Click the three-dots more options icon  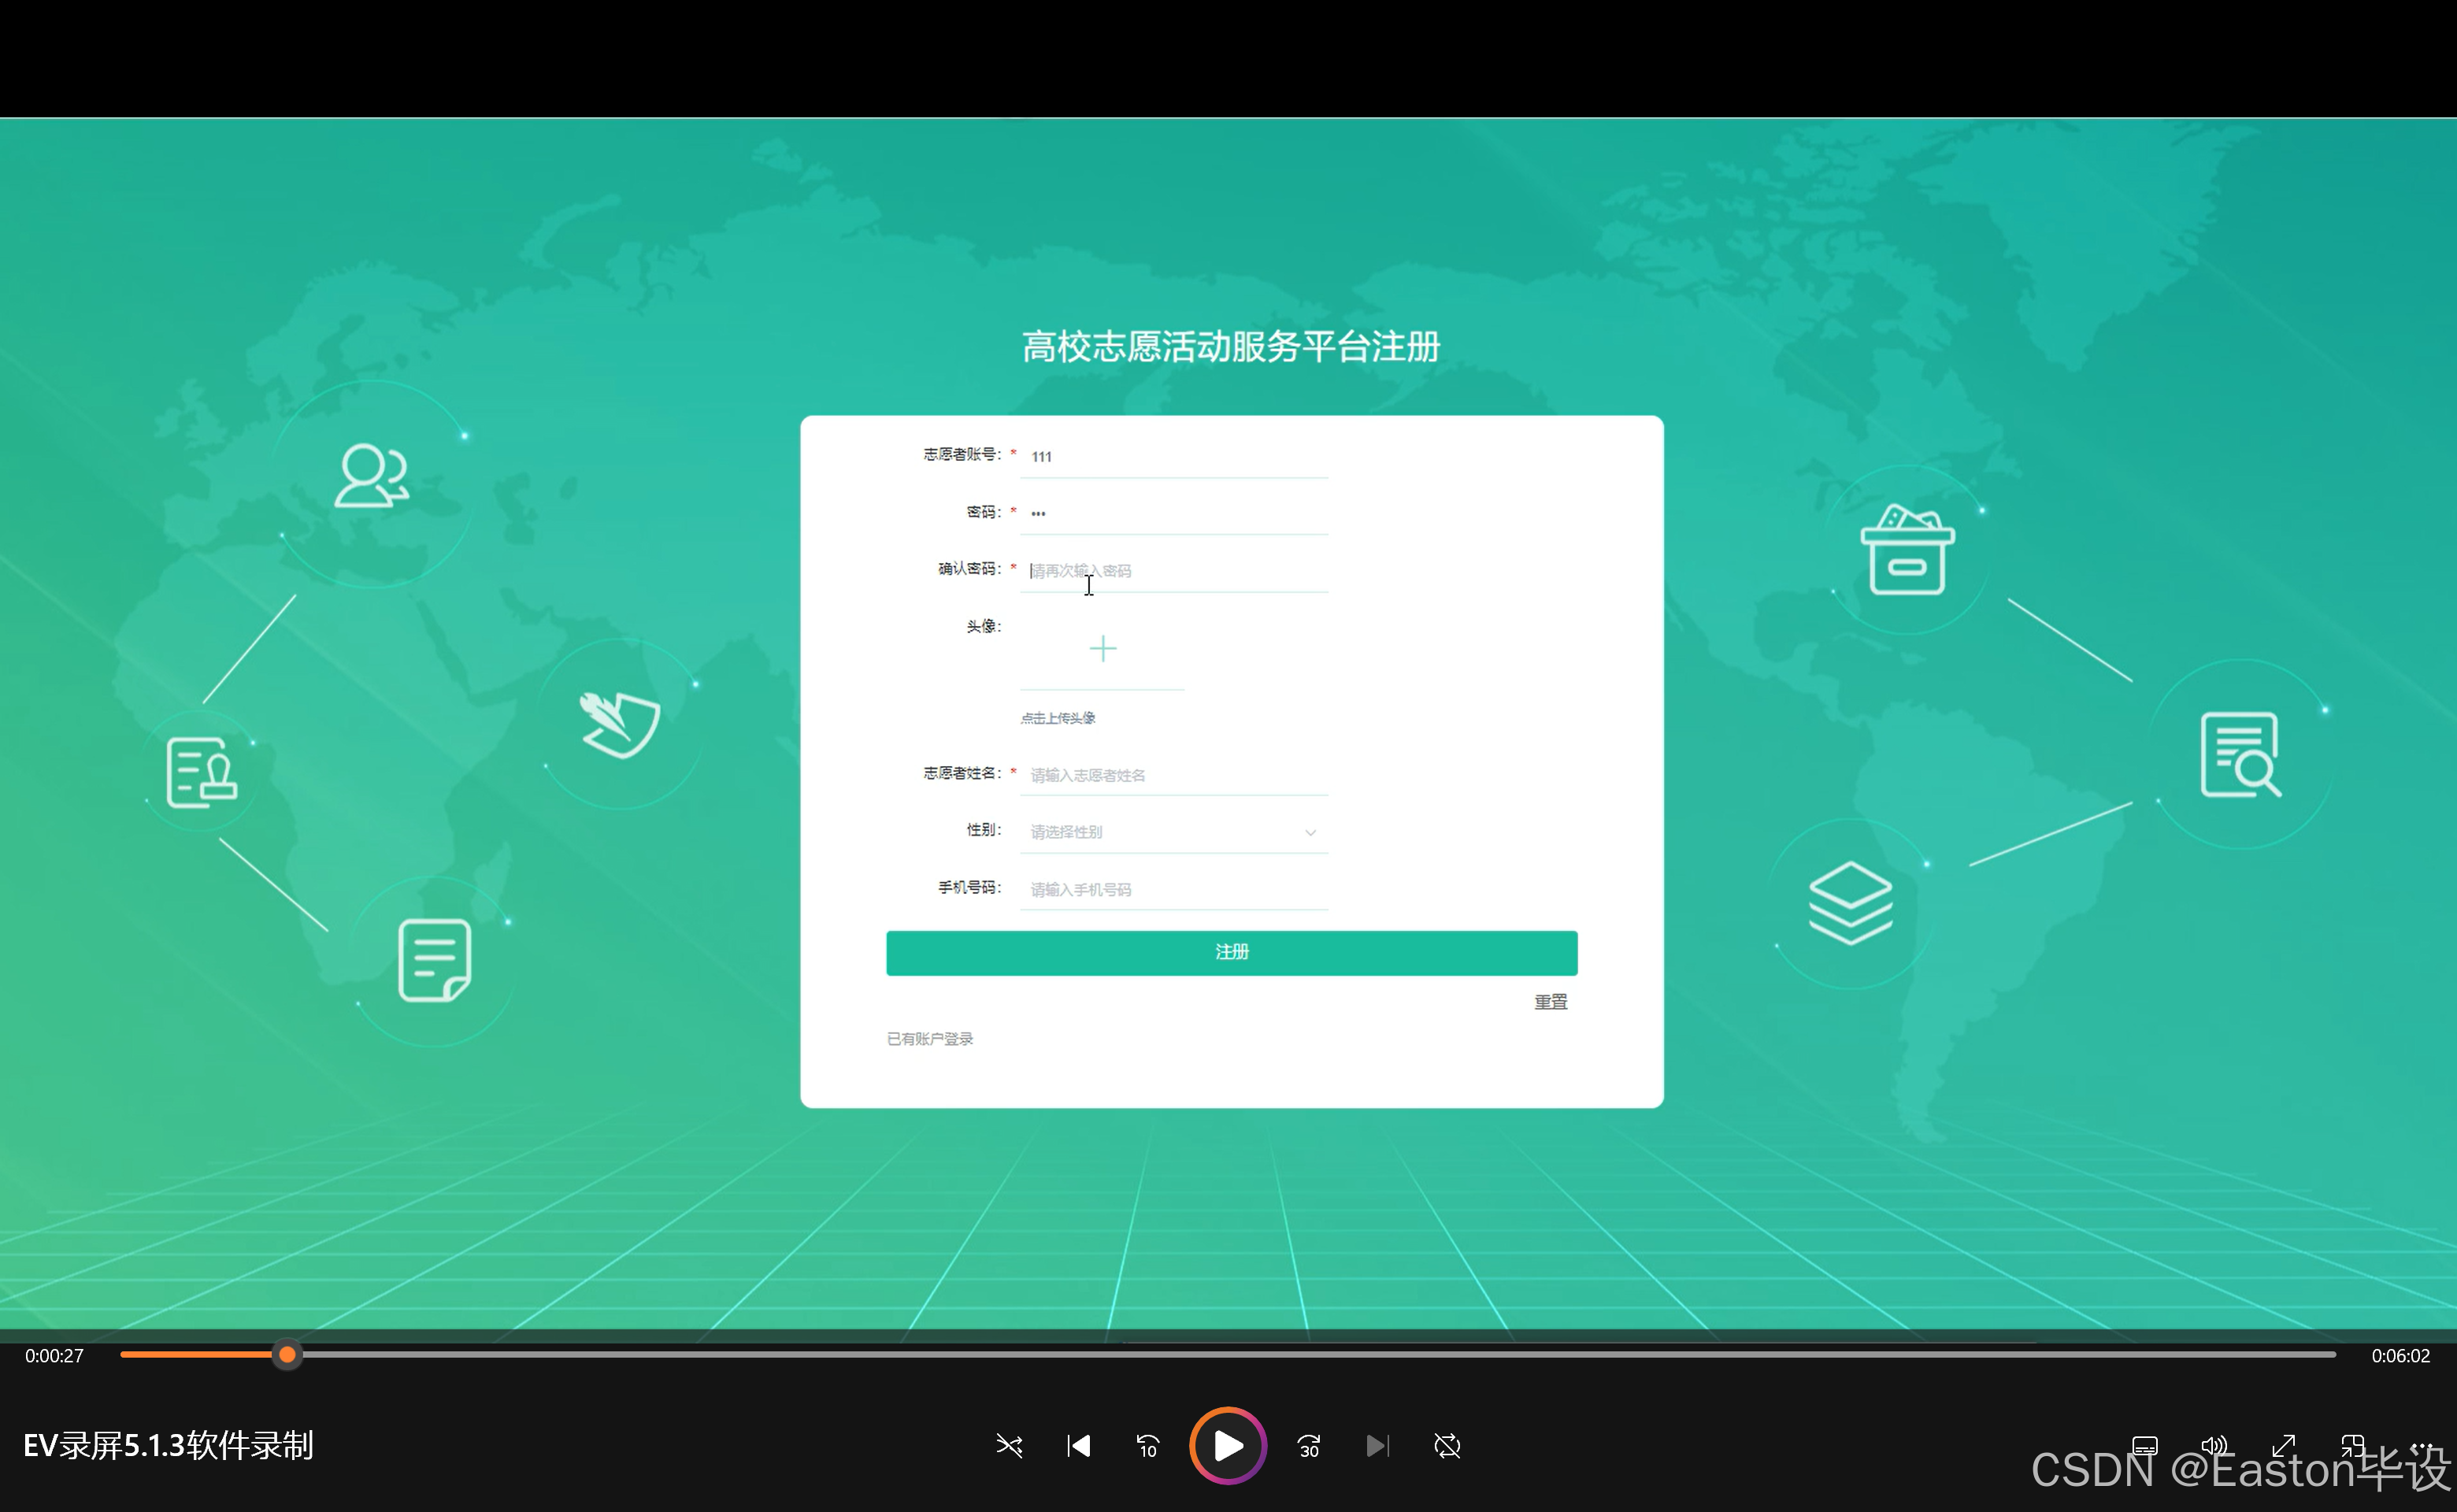(2420, 1445)
